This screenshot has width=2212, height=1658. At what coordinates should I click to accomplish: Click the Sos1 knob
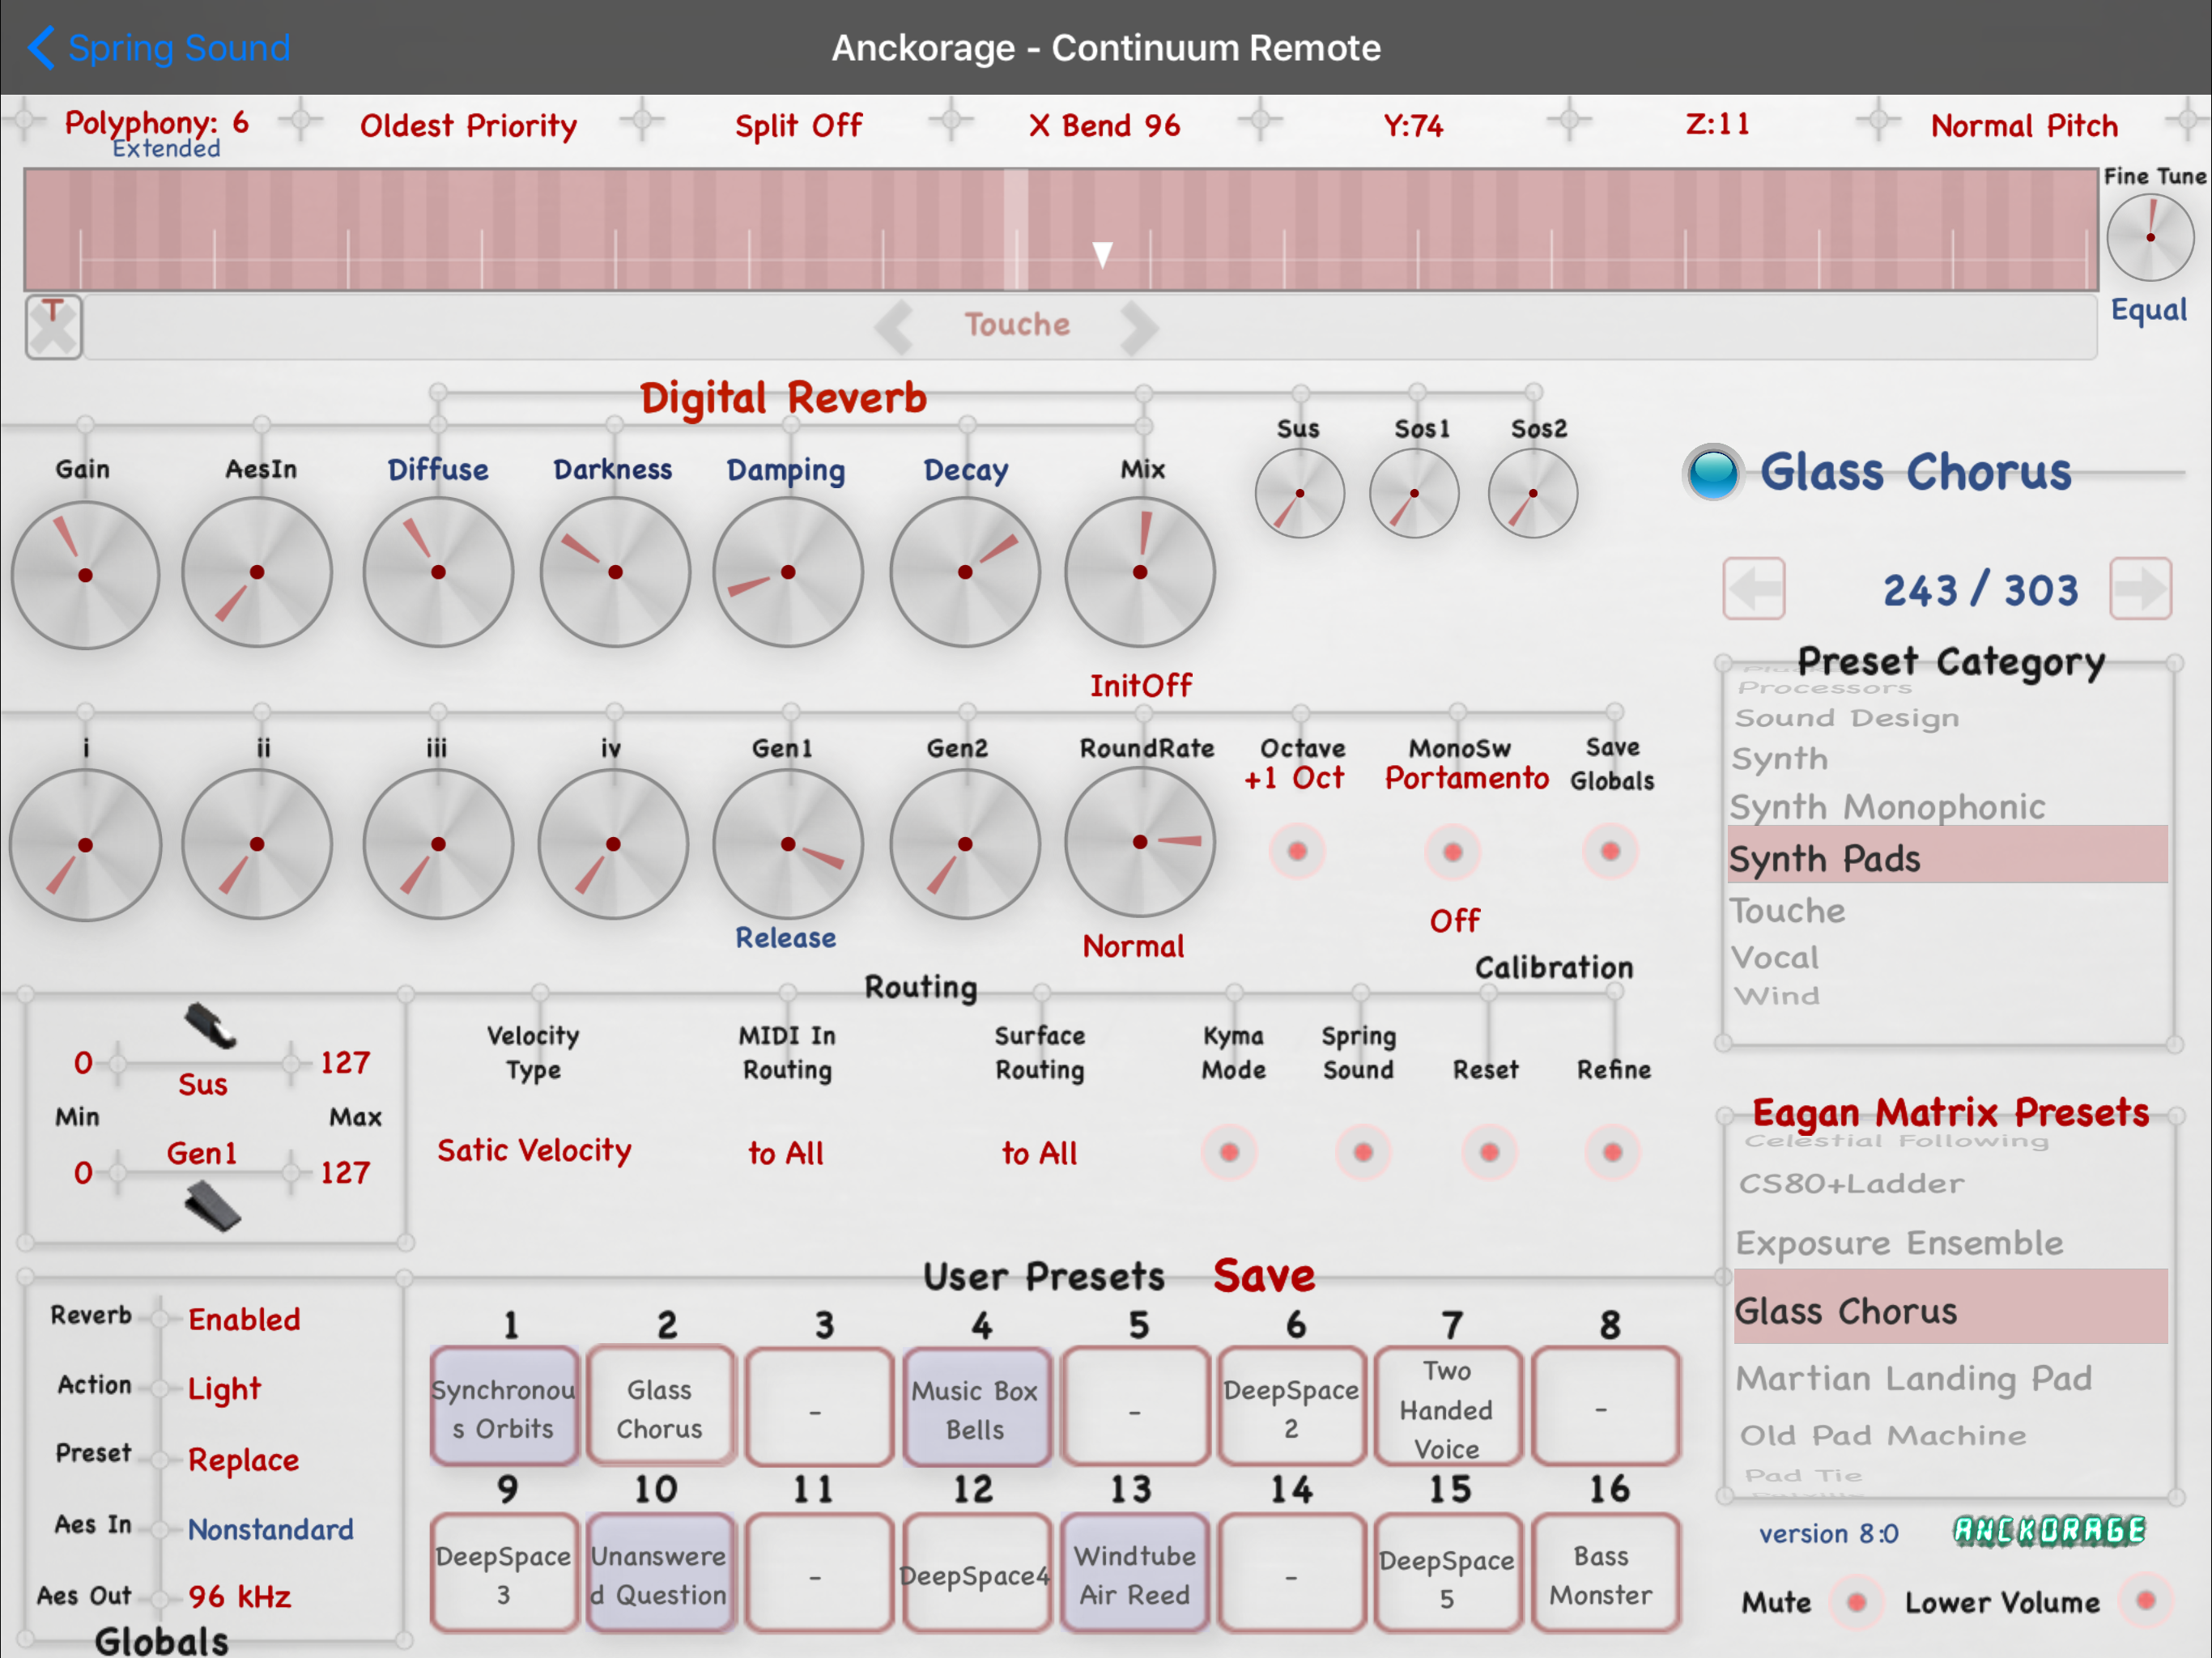tap(1414, 493)
